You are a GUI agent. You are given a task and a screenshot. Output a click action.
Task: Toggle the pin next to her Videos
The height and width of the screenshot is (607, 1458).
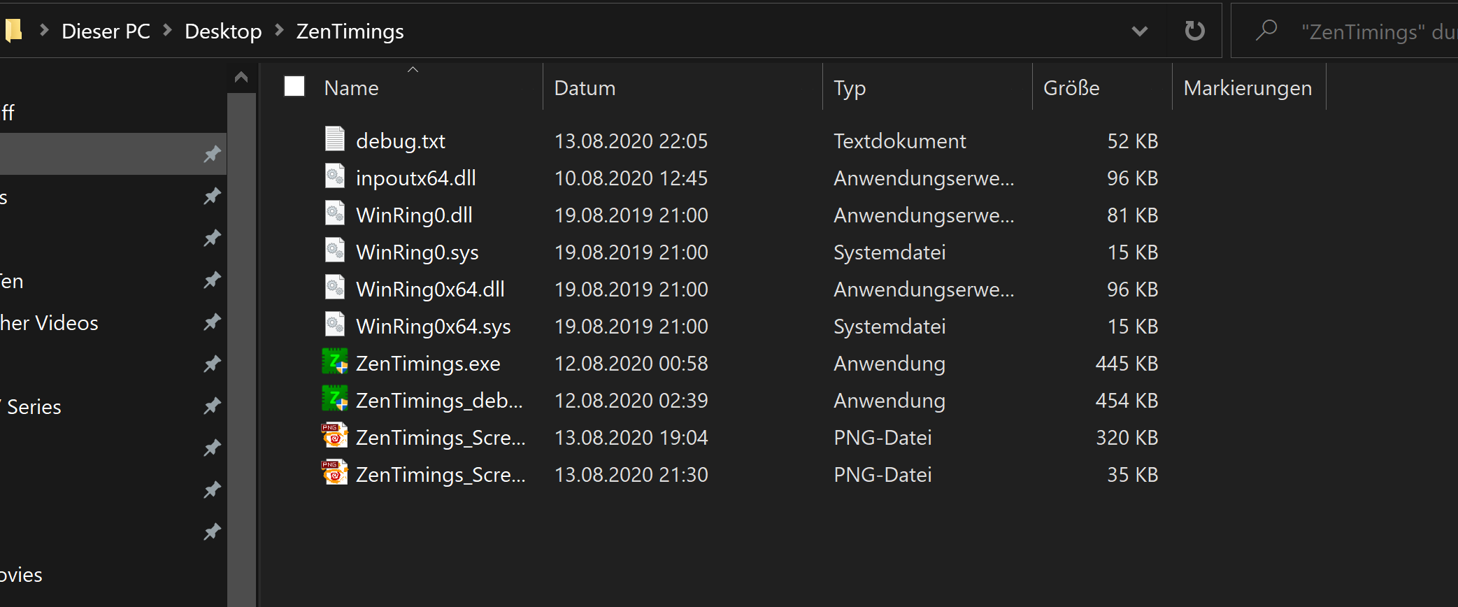[x=212, y=322]
